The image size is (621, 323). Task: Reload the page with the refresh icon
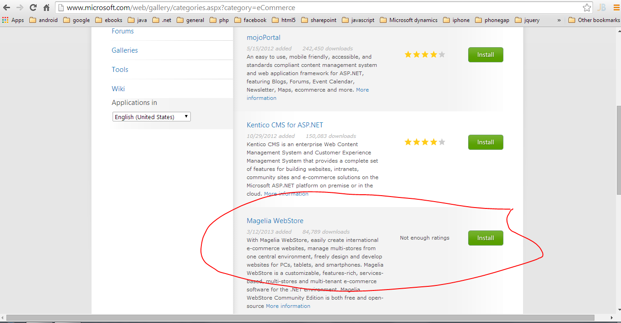(x=33, y=8)
